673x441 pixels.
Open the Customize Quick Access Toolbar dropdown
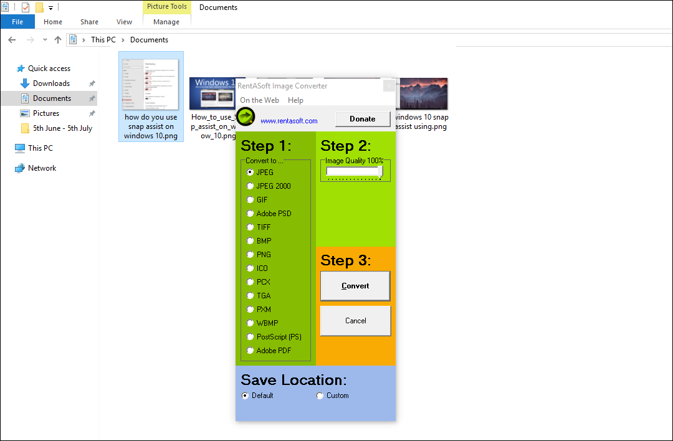pos(50,7)
